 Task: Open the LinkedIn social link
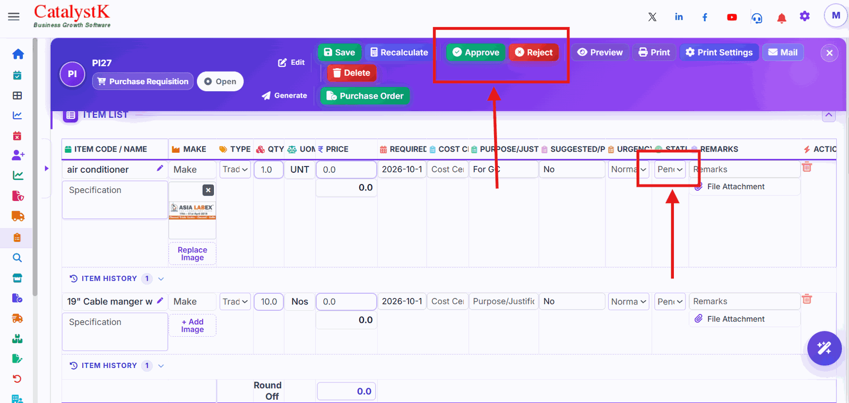(x=679, y=17)
